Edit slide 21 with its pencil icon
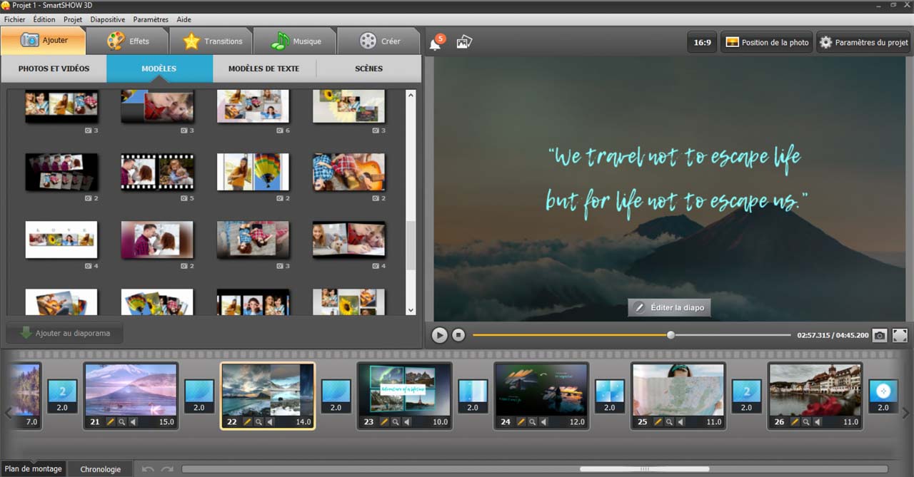 coord(111,422)
